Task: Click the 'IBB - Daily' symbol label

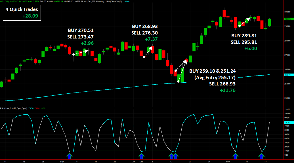Action: click(x=4, y=1)
